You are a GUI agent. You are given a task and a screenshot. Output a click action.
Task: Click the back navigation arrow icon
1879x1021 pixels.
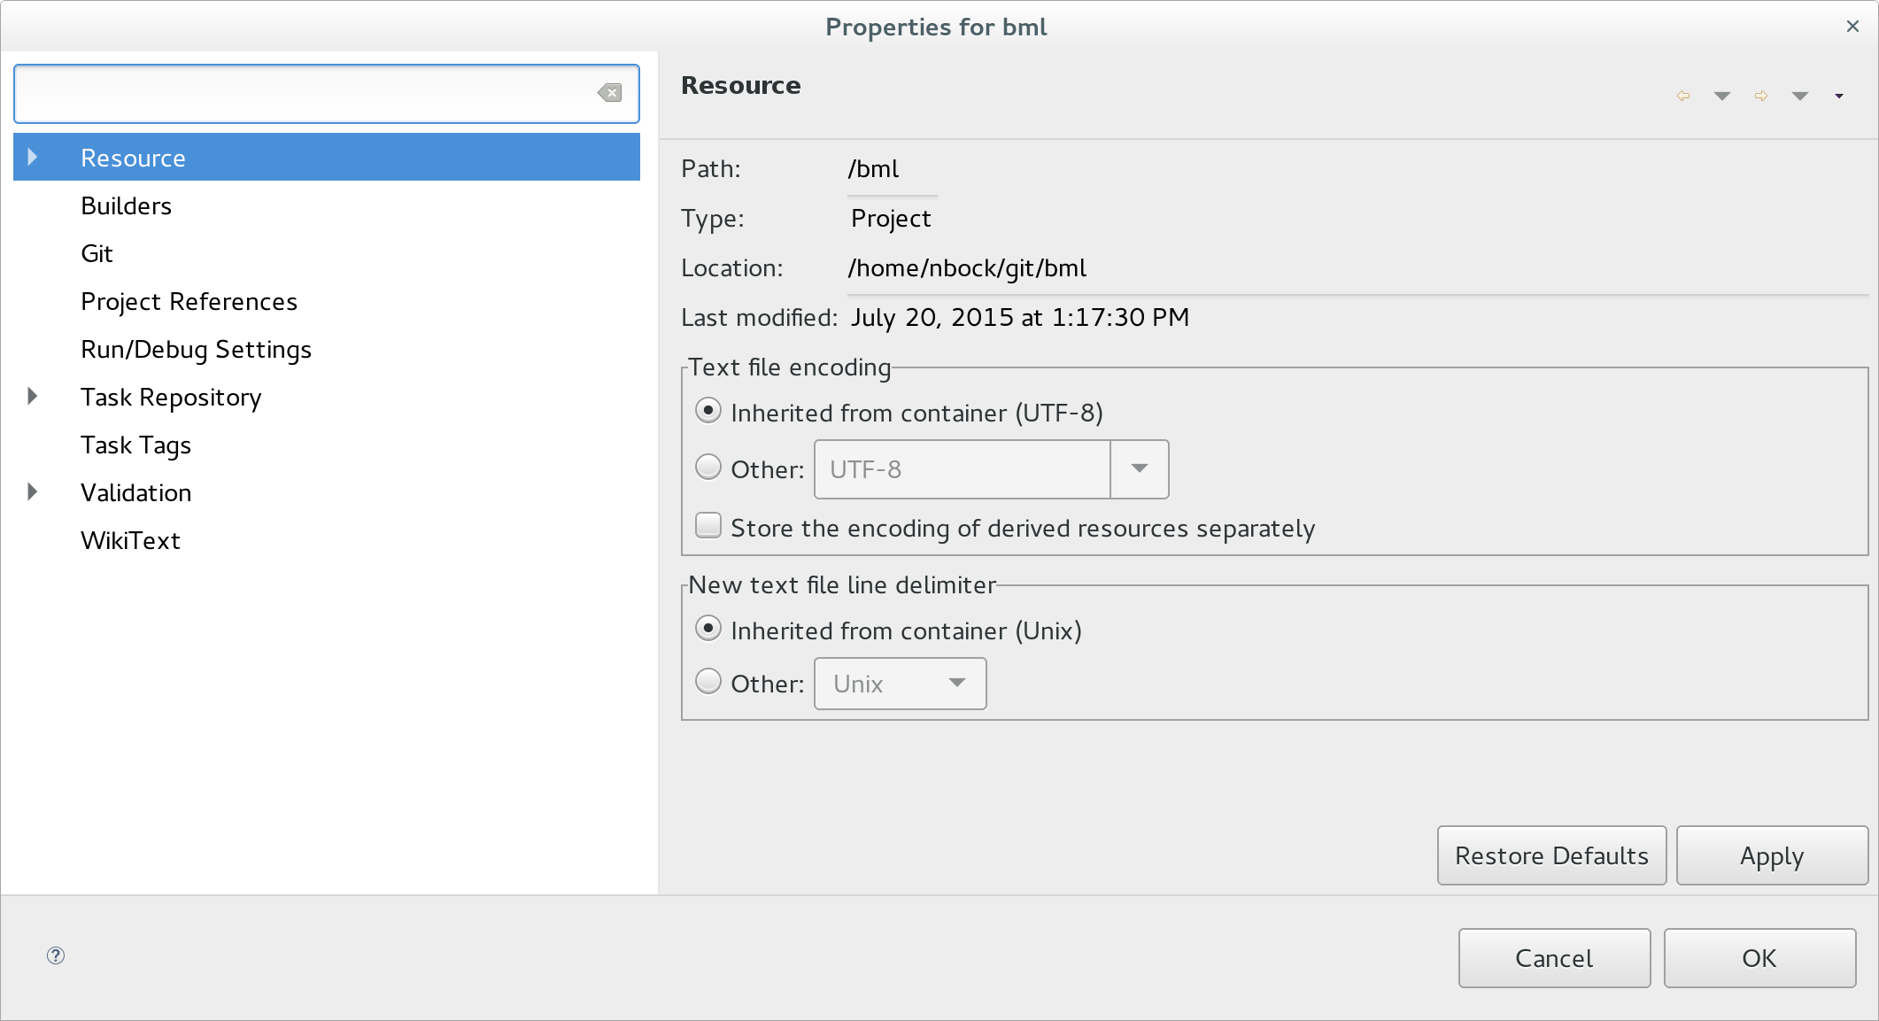[x=1683, y=96]
